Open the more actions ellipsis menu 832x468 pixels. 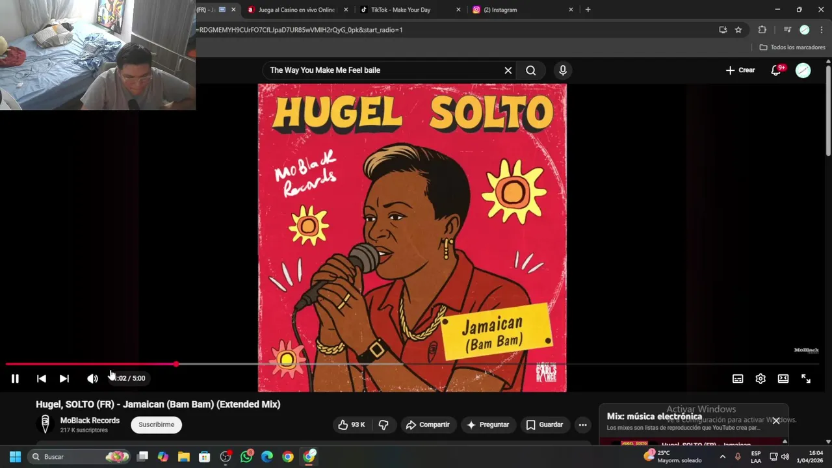pyautogui.click(x=583, y=424)
